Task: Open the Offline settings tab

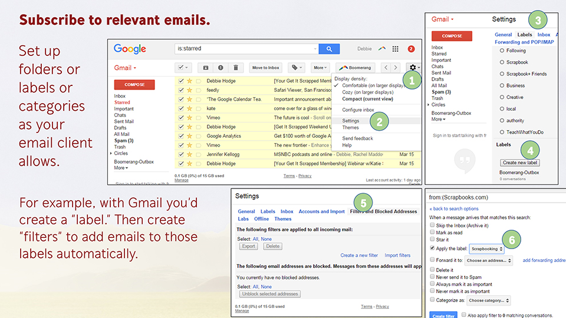Action: (x=261, y=219)
